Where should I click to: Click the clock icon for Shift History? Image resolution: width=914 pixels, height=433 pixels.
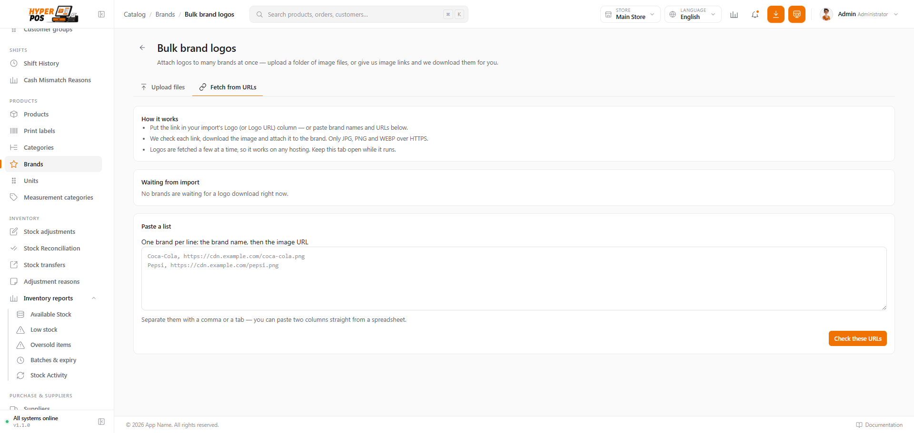click(14, 63)
